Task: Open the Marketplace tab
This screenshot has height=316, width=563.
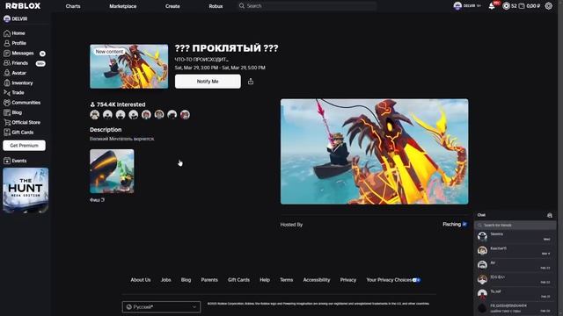Action: tap(123, 6)
